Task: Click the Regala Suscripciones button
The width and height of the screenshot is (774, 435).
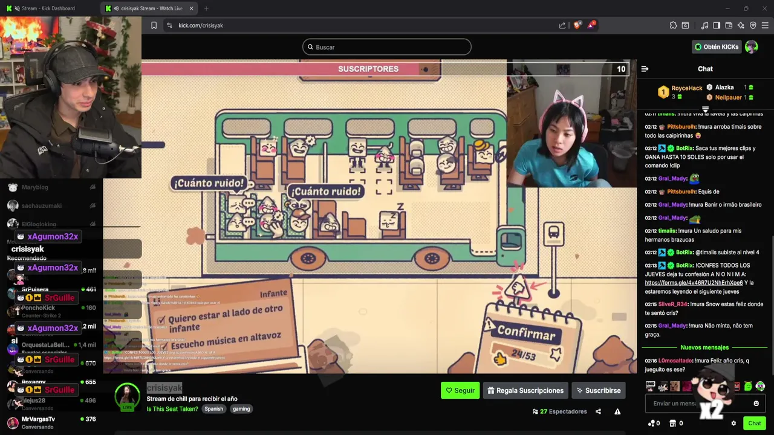Action: (x=525, y=390)
